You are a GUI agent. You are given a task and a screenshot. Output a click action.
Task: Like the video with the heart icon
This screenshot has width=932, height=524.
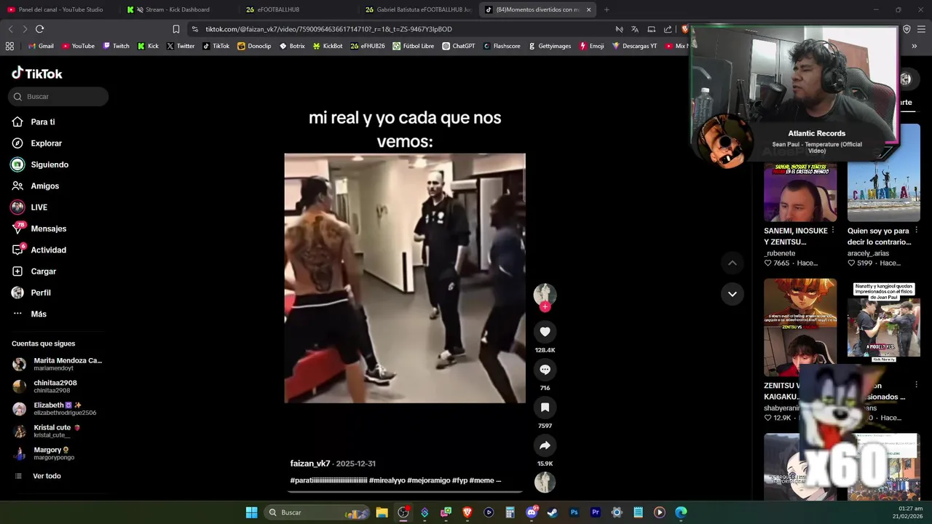point(545,332)
